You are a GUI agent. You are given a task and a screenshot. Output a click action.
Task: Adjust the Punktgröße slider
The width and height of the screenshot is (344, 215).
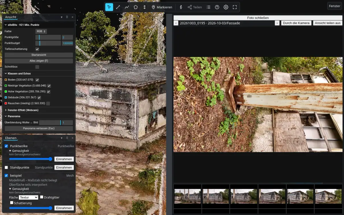pos(48,37)
